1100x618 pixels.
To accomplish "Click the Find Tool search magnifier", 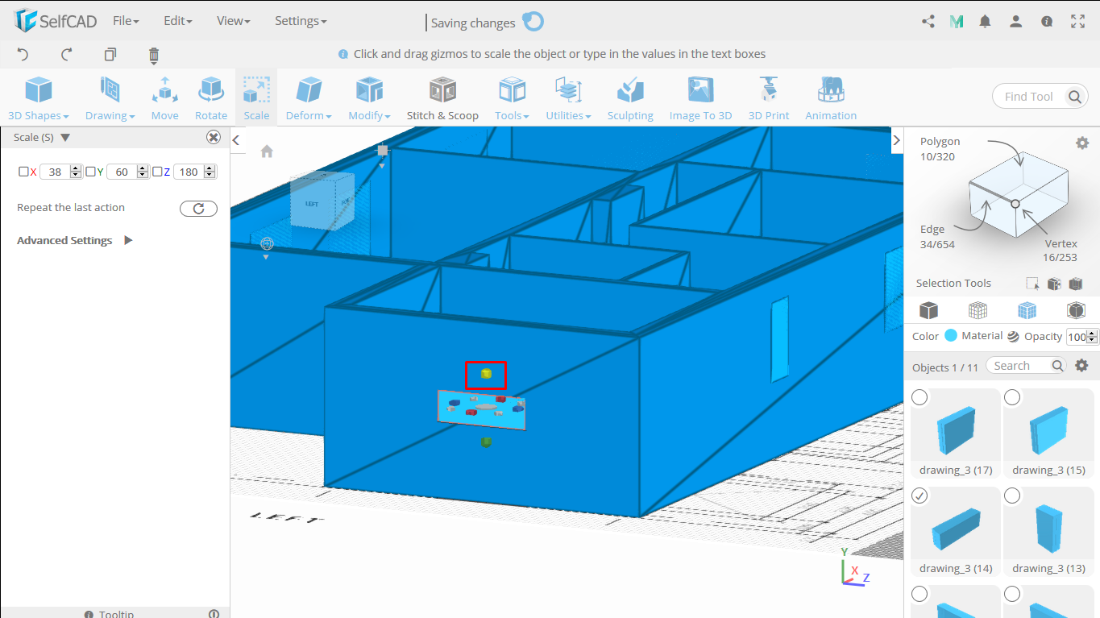I will [x=1075, y=97].
